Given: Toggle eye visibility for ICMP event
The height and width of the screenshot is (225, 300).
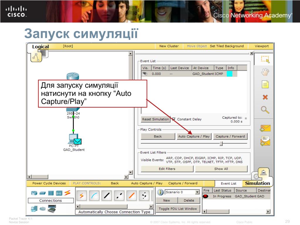Looking at the screenshot, I should click(x=145, y=74).
